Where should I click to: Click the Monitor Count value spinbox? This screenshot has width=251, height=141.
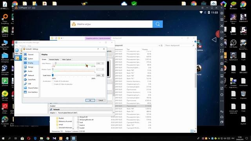(x=100, y=69)
